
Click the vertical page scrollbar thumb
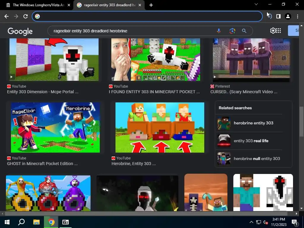coord(301,121)
